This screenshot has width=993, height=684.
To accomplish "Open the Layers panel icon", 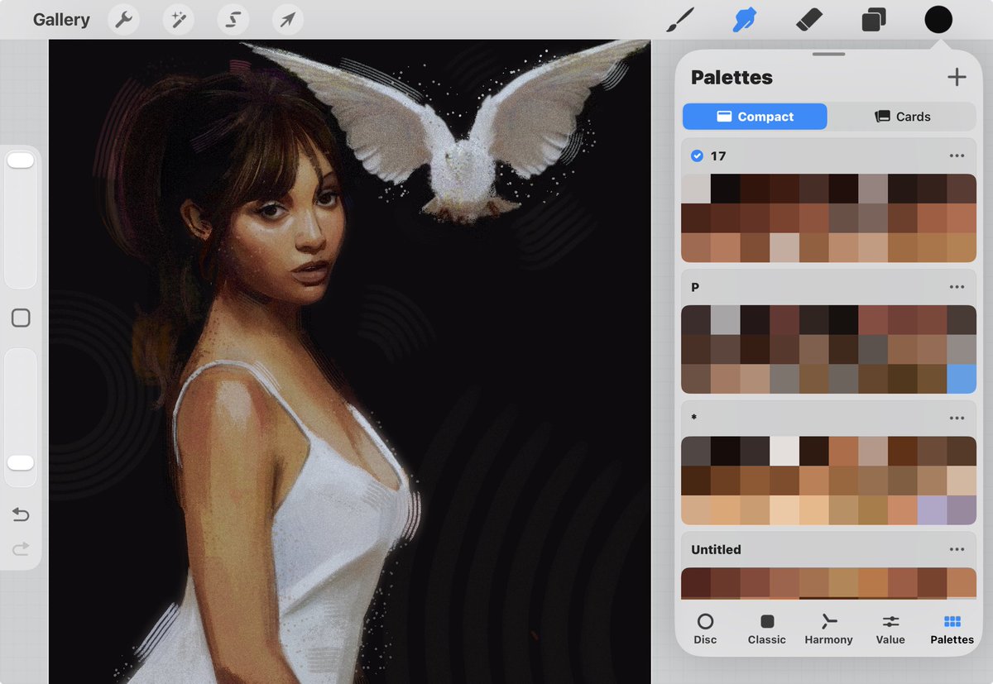I will pyautogui.click(x=873, y=20).
